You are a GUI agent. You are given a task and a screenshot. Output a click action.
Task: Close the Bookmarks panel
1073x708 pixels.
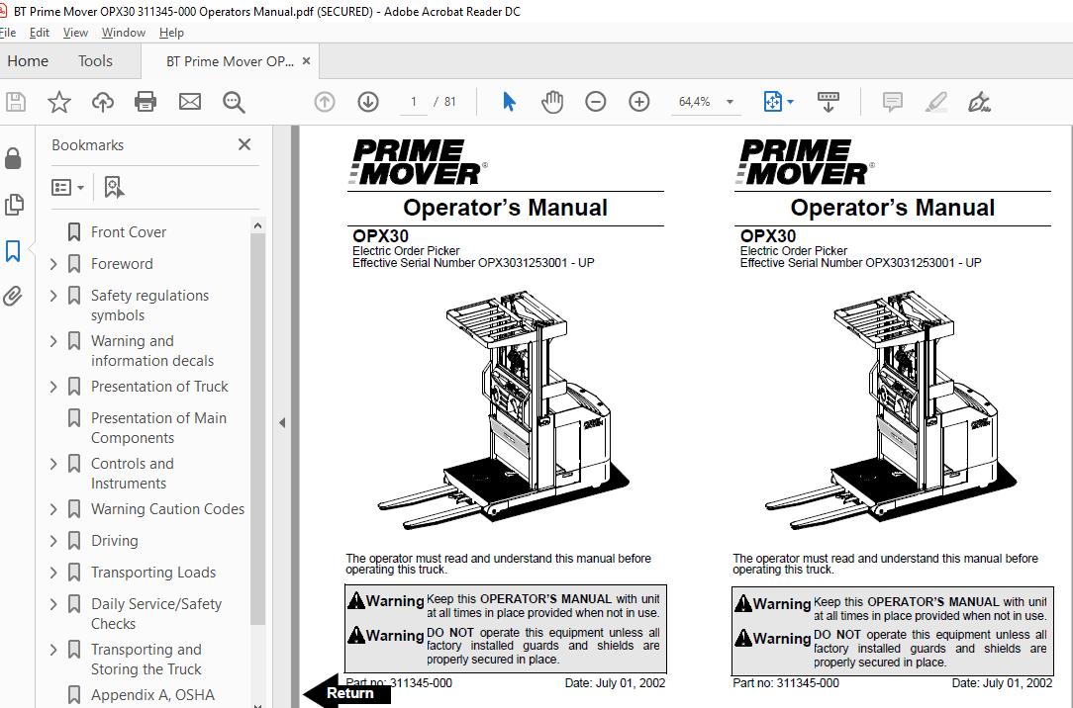click(244, 144)
